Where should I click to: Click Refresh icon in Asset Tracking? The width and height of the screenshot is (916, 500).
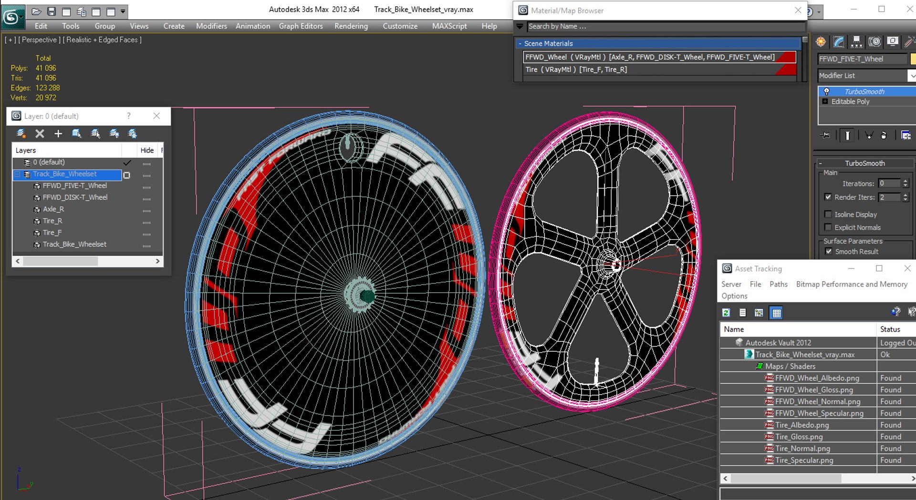[x=726, y=313]
